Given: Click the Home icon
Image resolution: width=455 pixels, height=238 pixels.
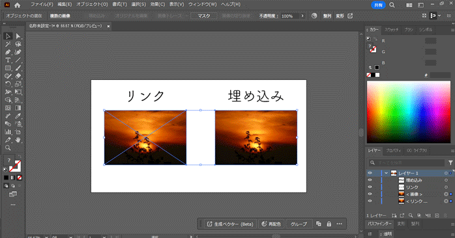Looking at the screenshot, I should [x=18, y=5].
